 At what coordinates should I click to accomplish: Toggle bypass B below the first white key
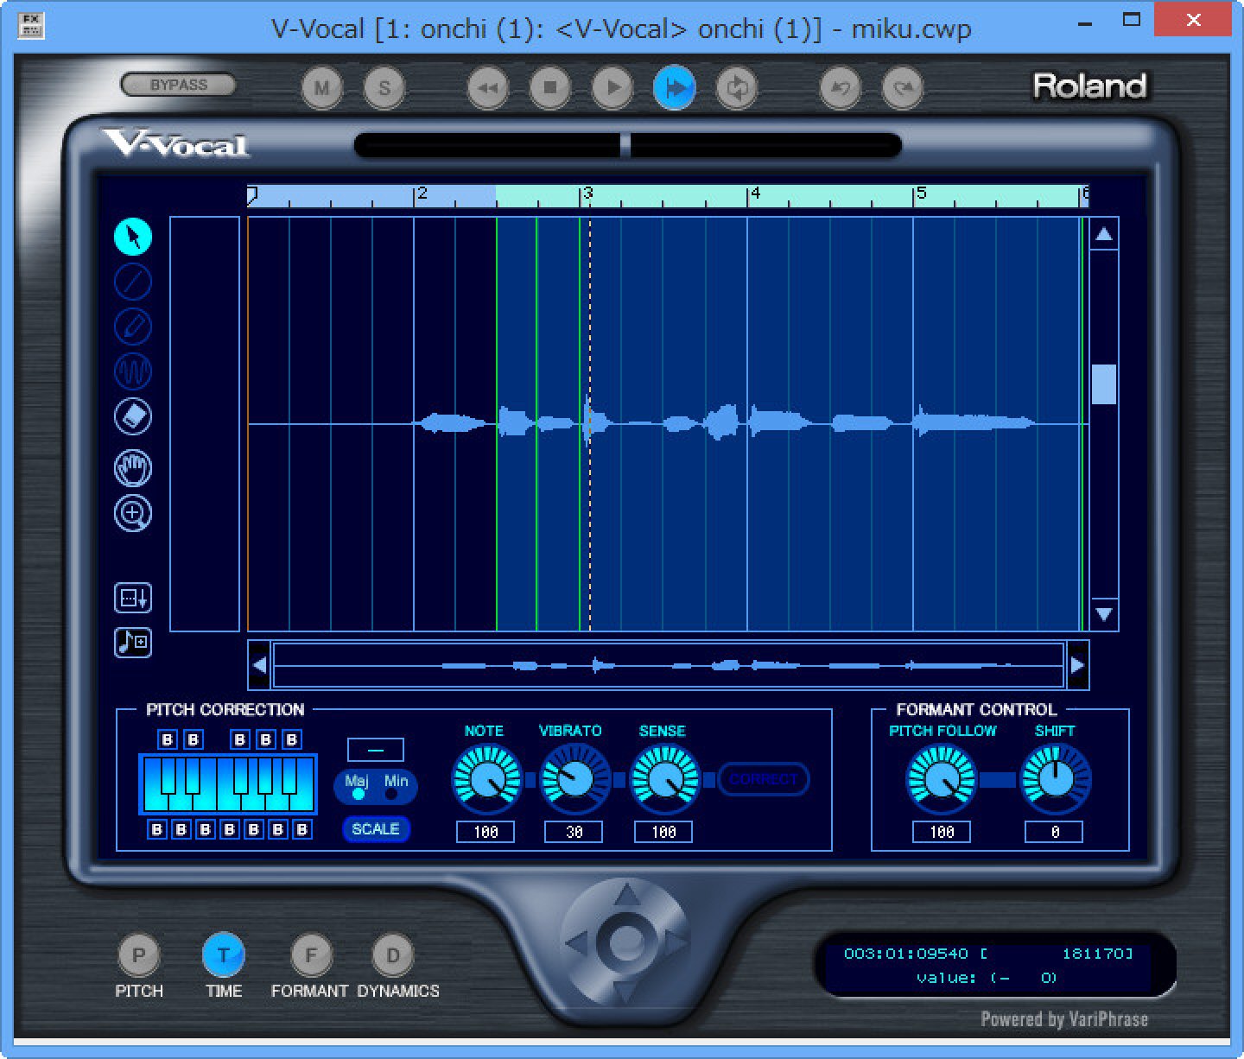click(x=156, y=829)
